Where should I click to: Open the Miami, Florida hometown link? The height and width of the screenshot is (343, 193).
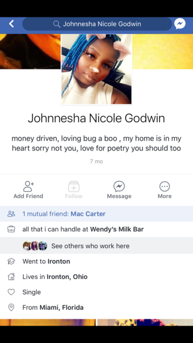[61, 308]
